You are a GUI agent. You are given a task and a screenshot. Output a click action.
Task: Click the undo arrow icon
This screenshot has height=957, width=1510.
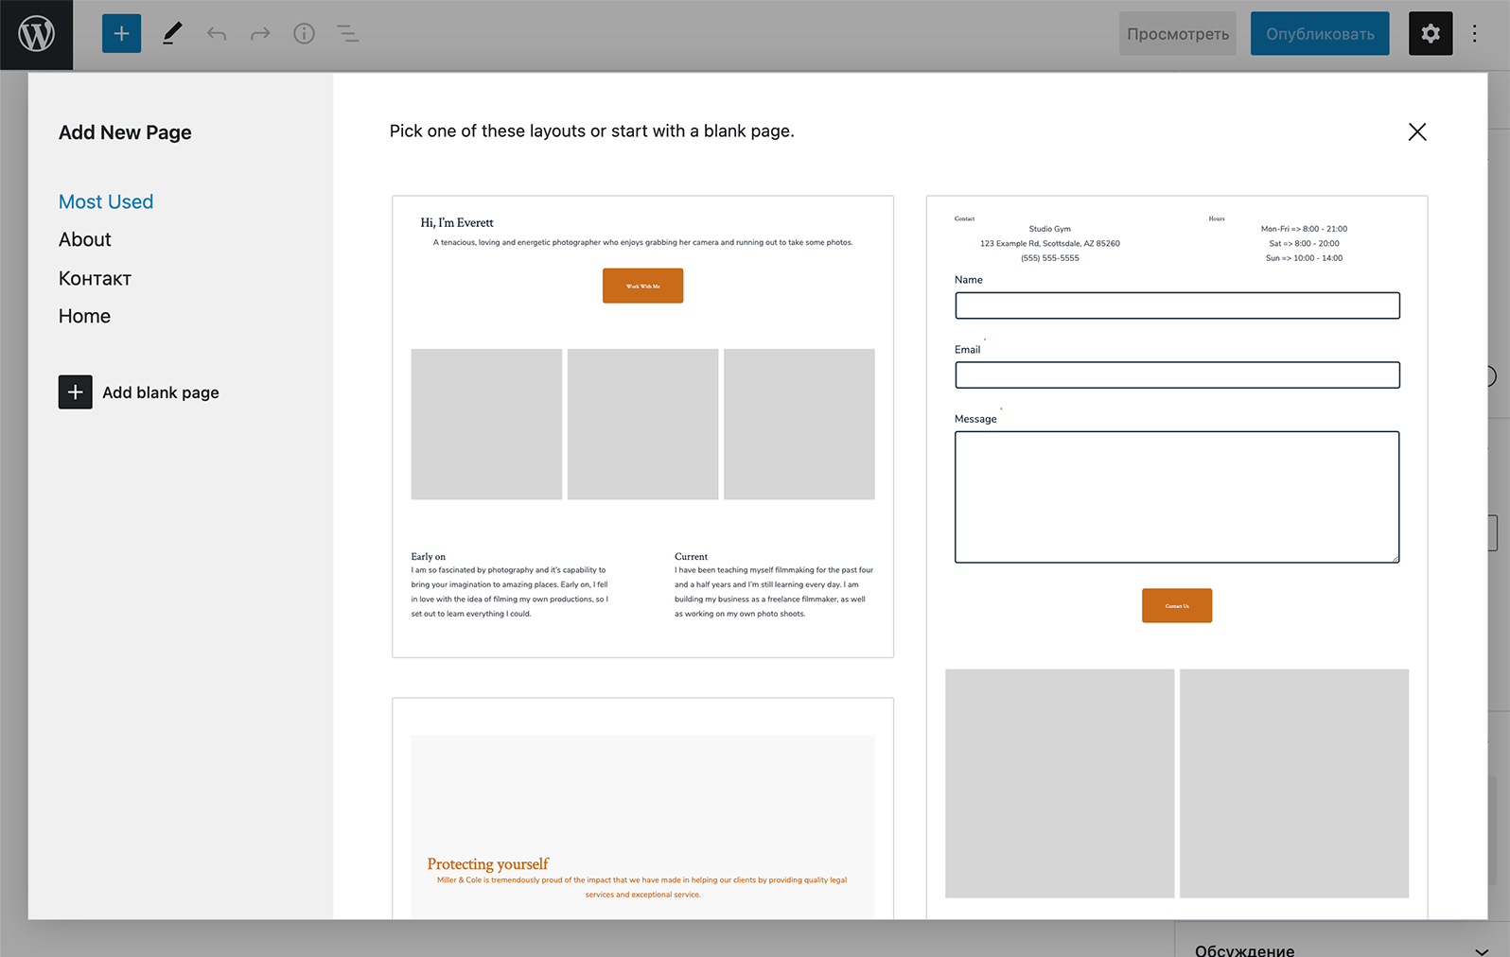tap(217, 34)
